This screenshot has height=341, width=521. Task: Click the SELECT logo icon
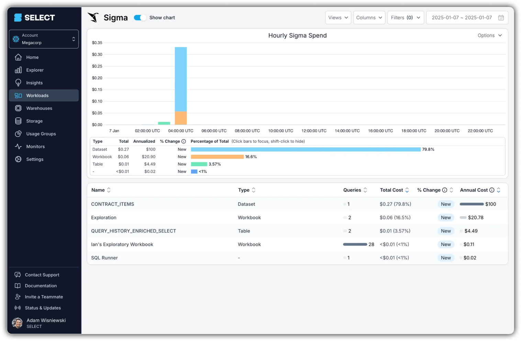18,18
